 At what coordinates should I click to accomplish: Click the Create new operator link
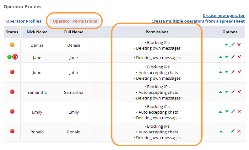(x=224, y=15)
